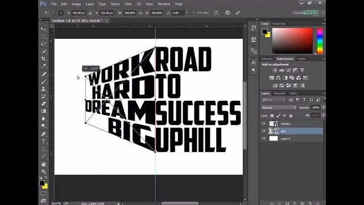Add Color Balance adjustment
Screen dimensions: 364x205
click(278, 78)
